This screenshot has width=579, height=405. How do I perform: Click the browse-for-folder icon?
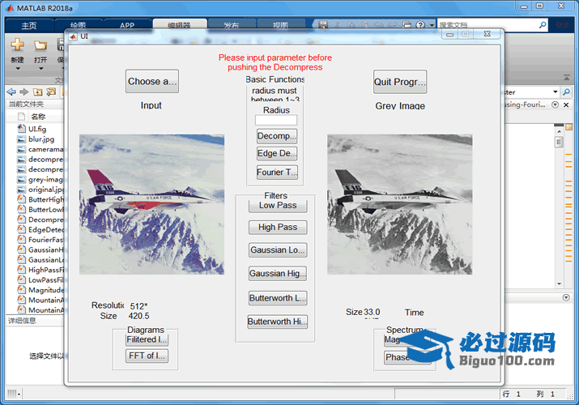tap(51, 92)
